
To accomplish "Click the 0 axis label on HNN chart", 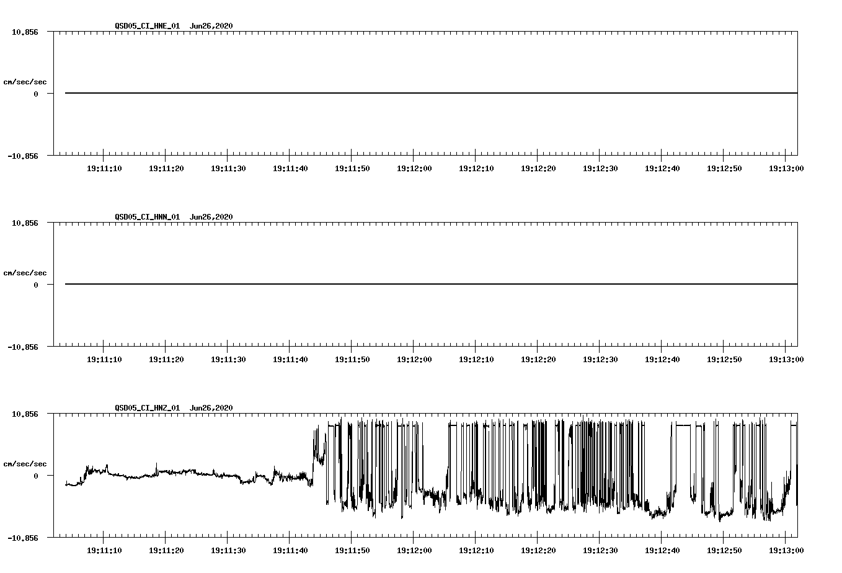I will tap(36, 285).
